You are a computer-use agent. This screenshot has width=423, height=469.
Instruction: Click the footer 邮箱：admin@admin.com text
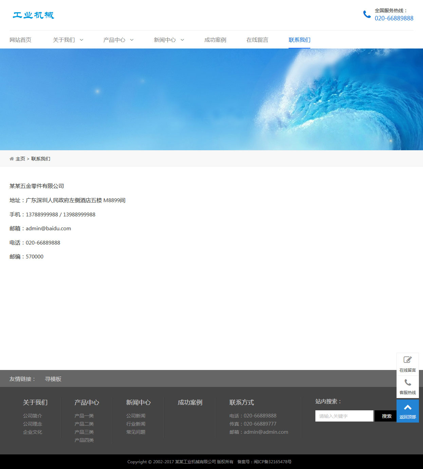coord(259,432)
